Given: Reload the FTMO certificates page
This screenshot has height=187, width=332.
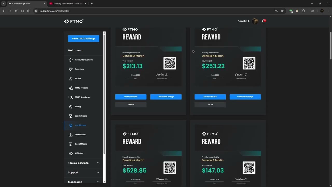Looking at the screenshot, I should 16,11.
